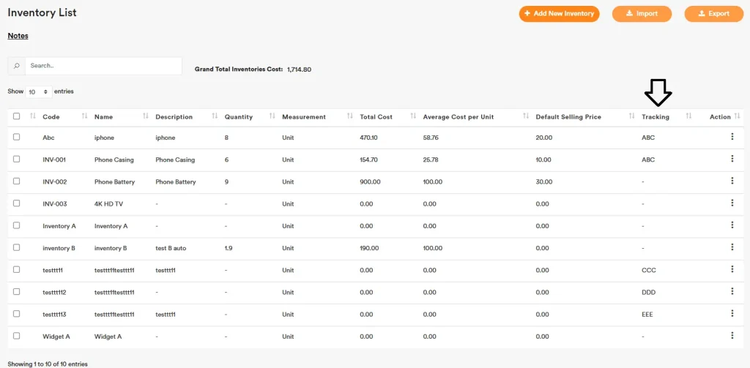Open the Notes link

coord(18,36)
